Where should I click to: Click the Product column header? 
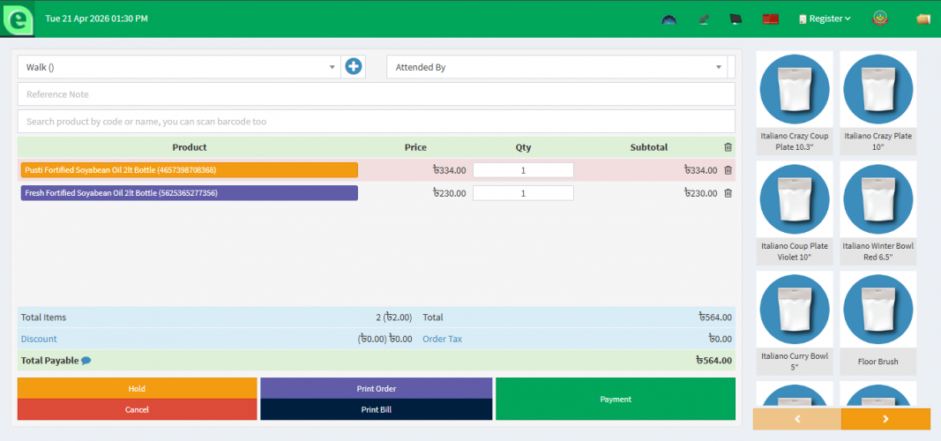pos(189,147)
